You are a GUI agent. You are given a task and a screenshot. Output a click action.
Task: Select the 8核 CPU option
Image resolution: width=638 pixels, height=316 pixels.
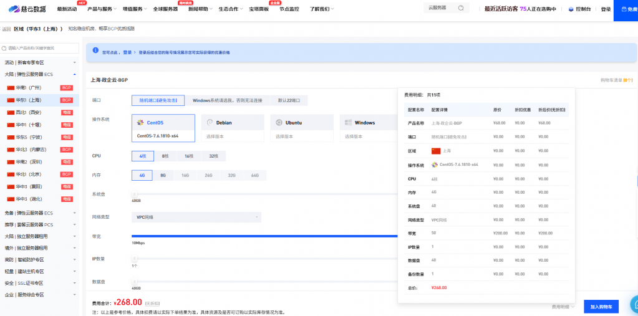pyautogui.click(x=165, y=156)
